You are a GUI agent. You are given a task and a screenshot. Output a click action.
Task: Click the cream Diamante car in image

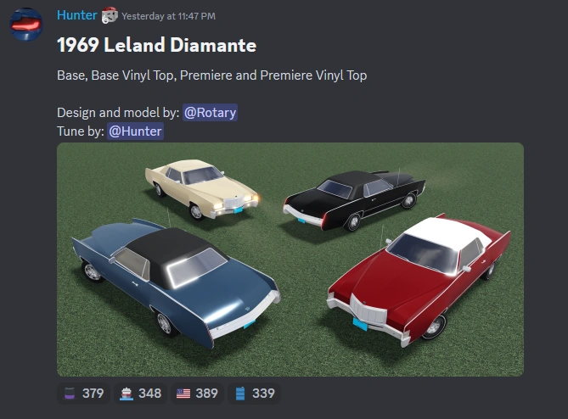(x=201, y=189)
